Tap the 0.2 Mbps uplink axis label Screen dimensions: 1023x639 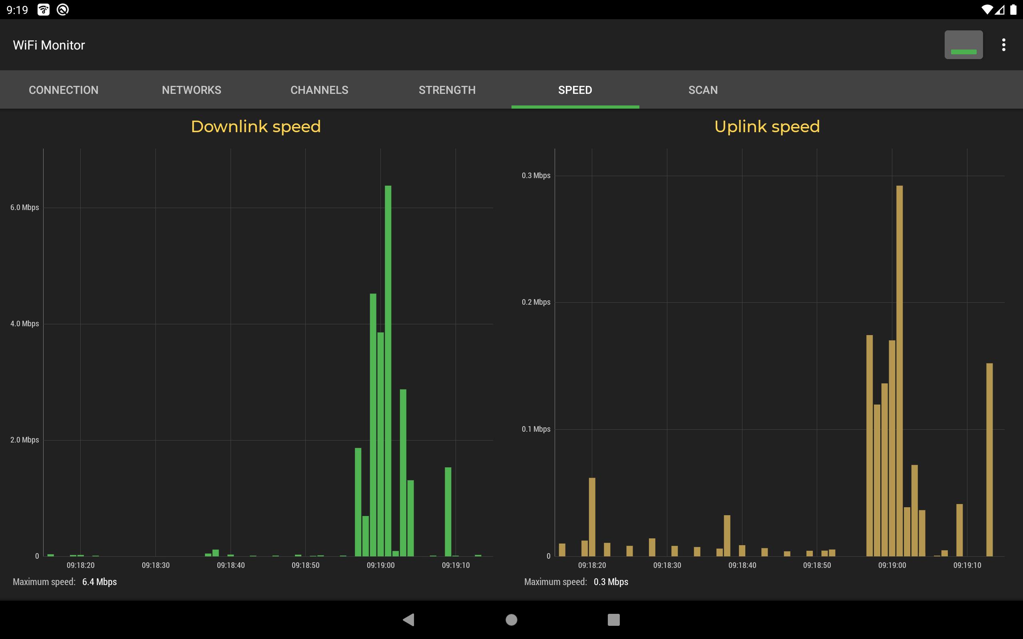(536, 302)
